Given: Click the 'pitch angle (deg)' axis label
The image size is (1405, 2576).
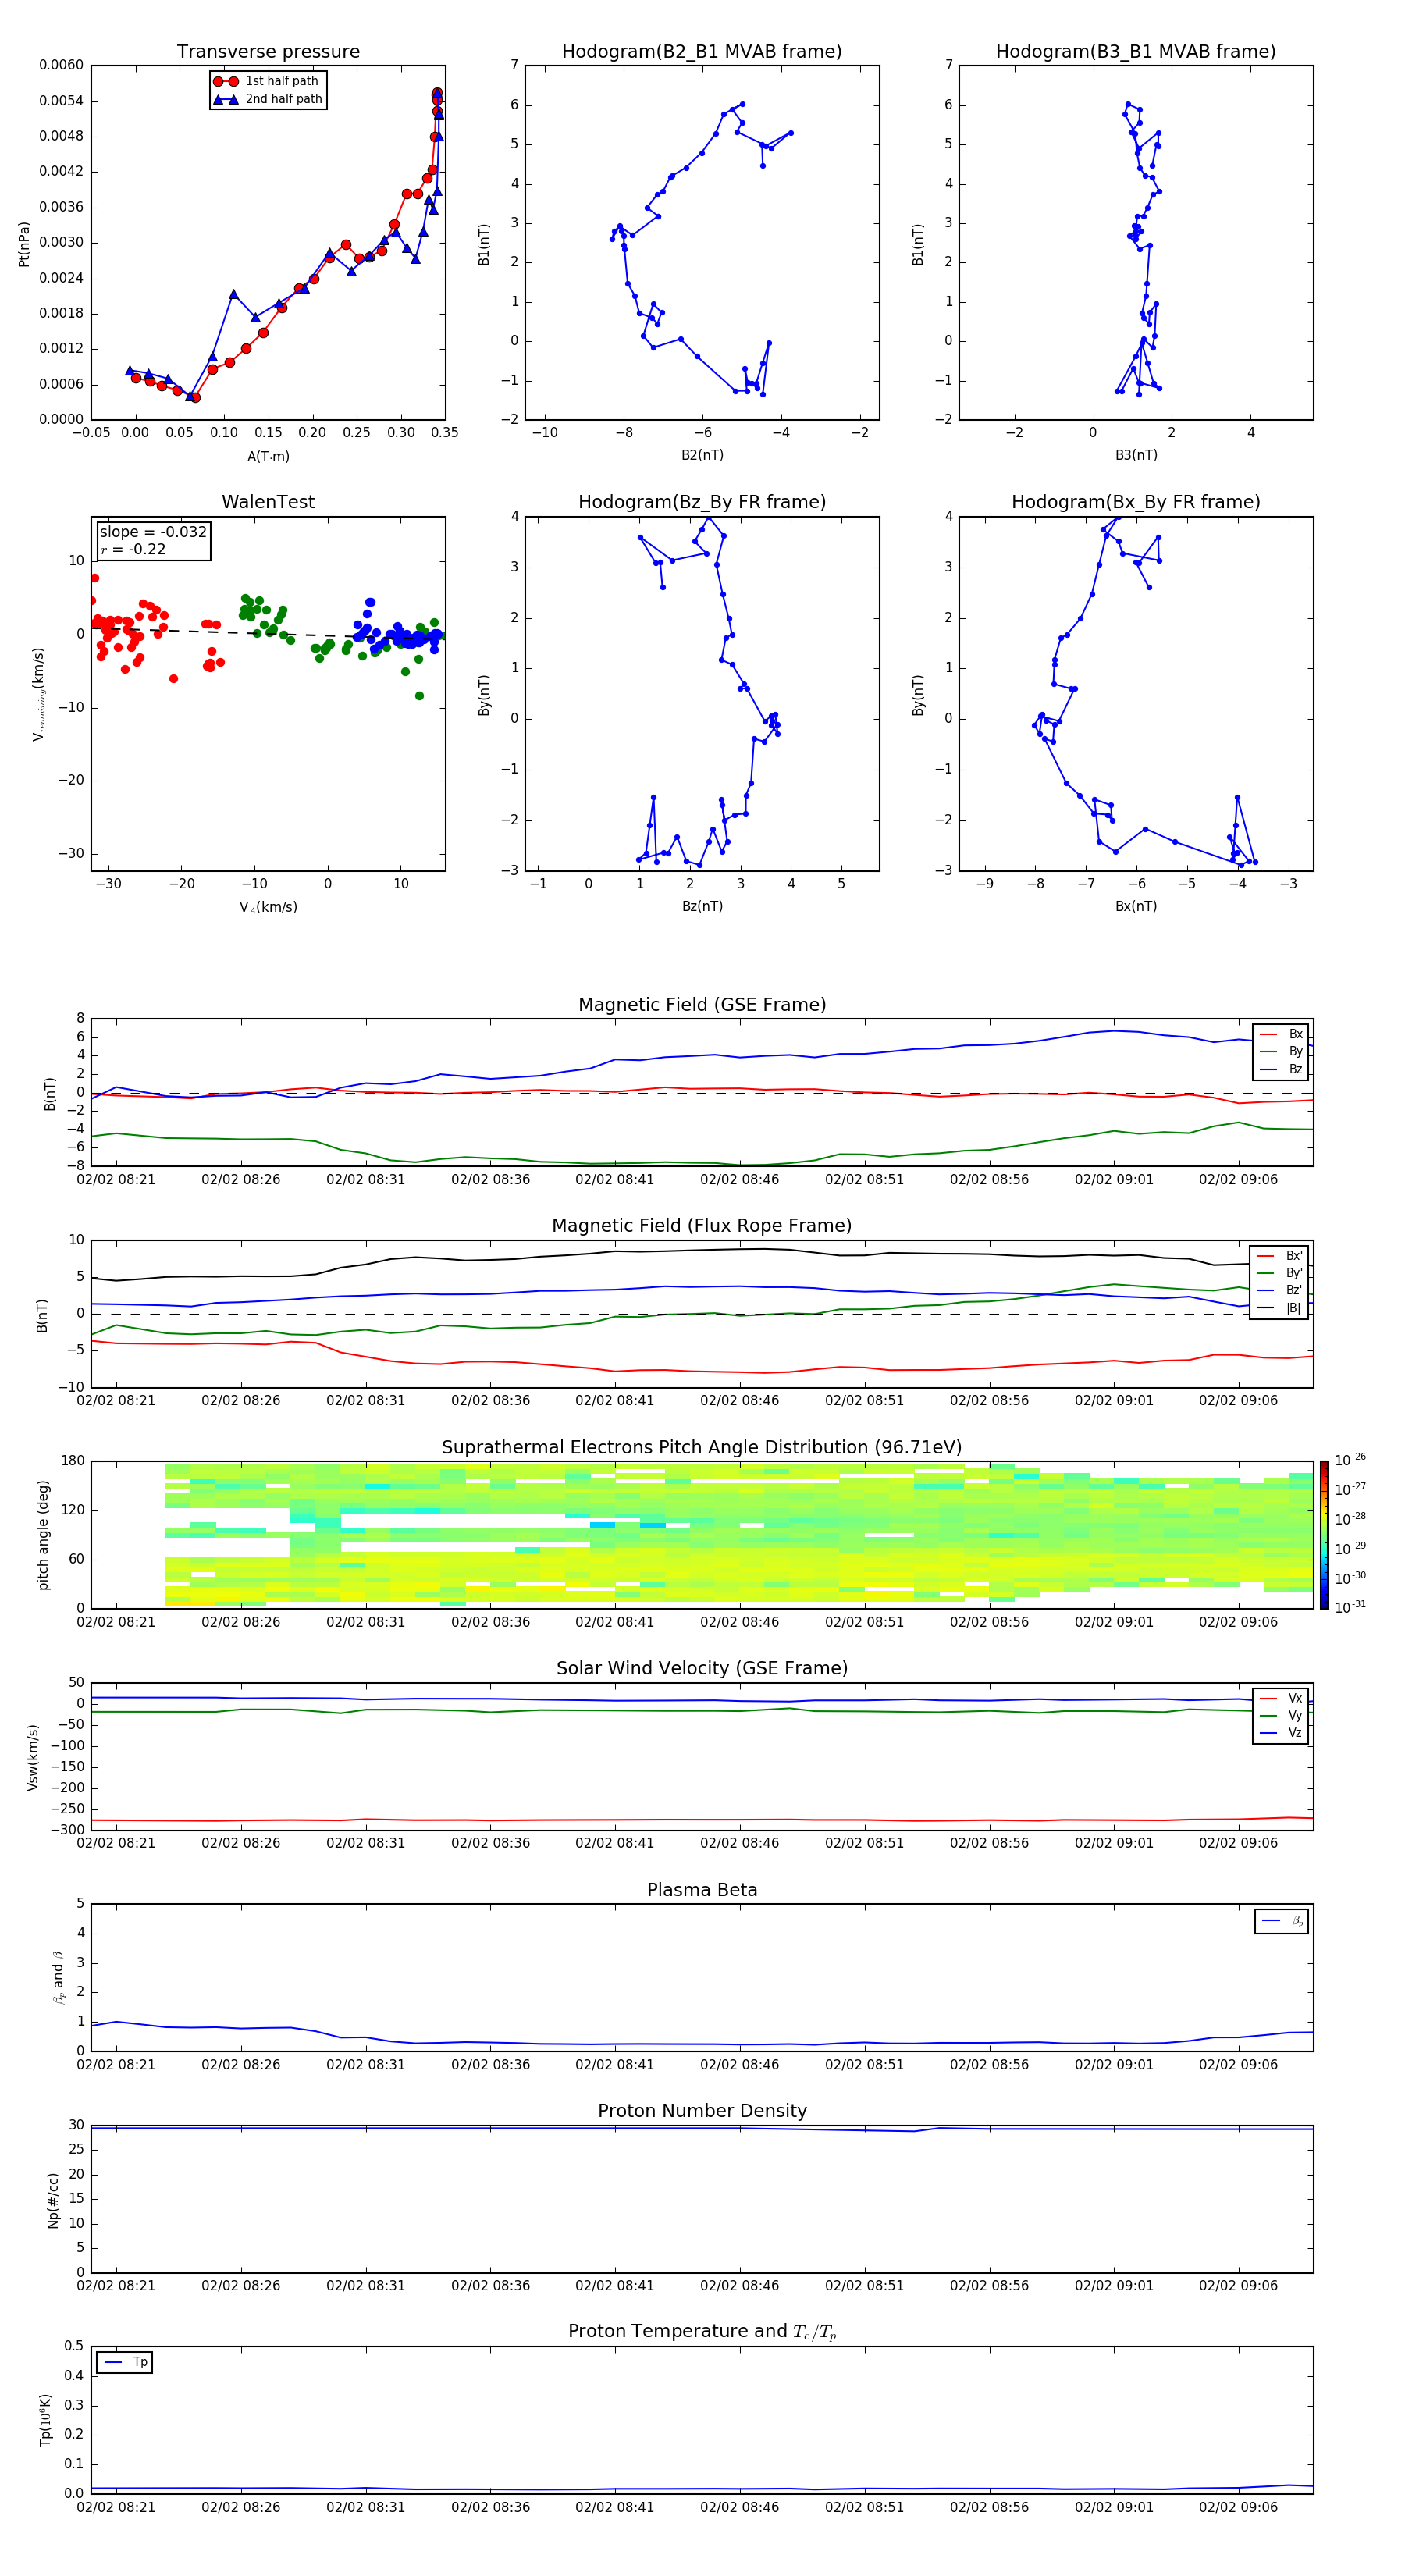Looking at the screenshot, I should coord(43,1535).
